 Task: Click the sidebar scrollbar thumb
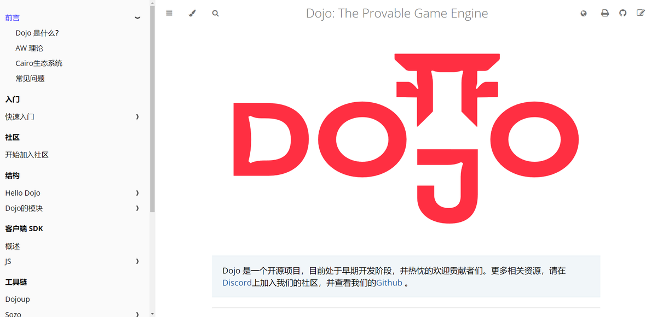point(152,109)
